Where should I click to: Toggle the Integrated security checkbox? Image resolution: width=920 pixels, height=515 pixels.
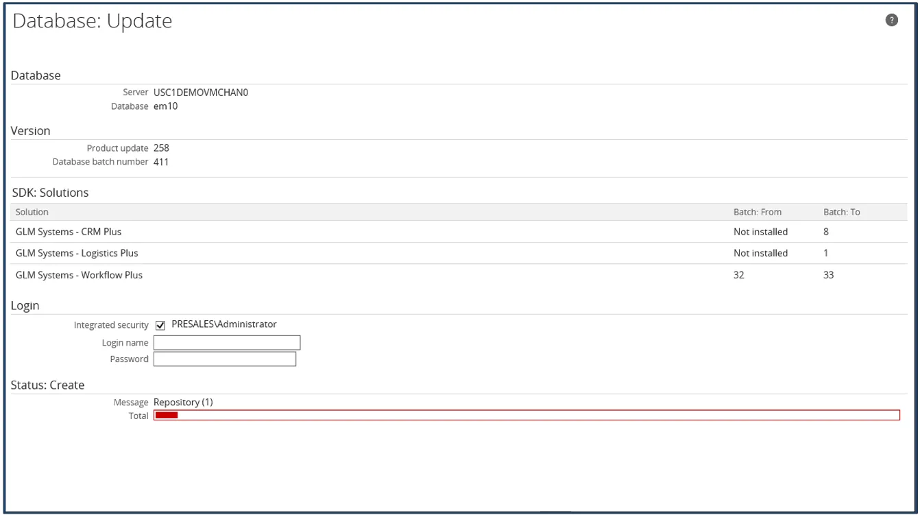point(160,325)
